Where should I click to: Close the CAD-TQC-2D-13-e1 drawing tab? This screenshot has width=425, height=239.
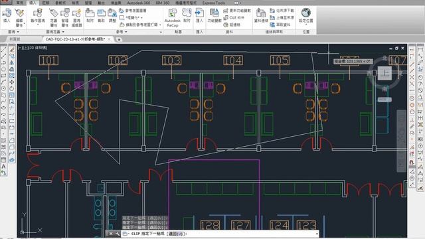coord(109,39)
